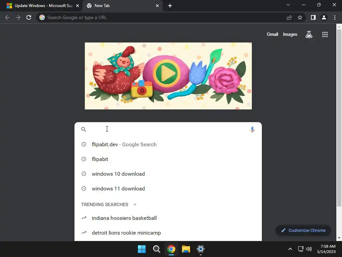Click the Chrome taskbar icon
342x257 pixels.
tap(171, 249)
